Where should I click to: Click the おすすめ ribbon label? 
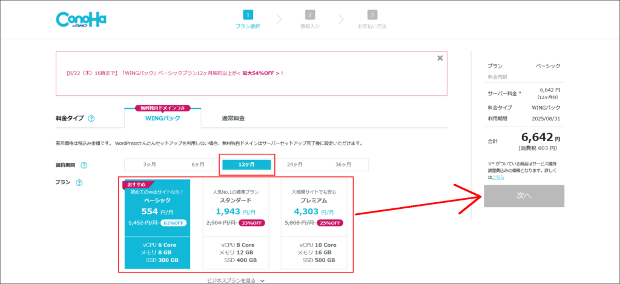point(136,185)
